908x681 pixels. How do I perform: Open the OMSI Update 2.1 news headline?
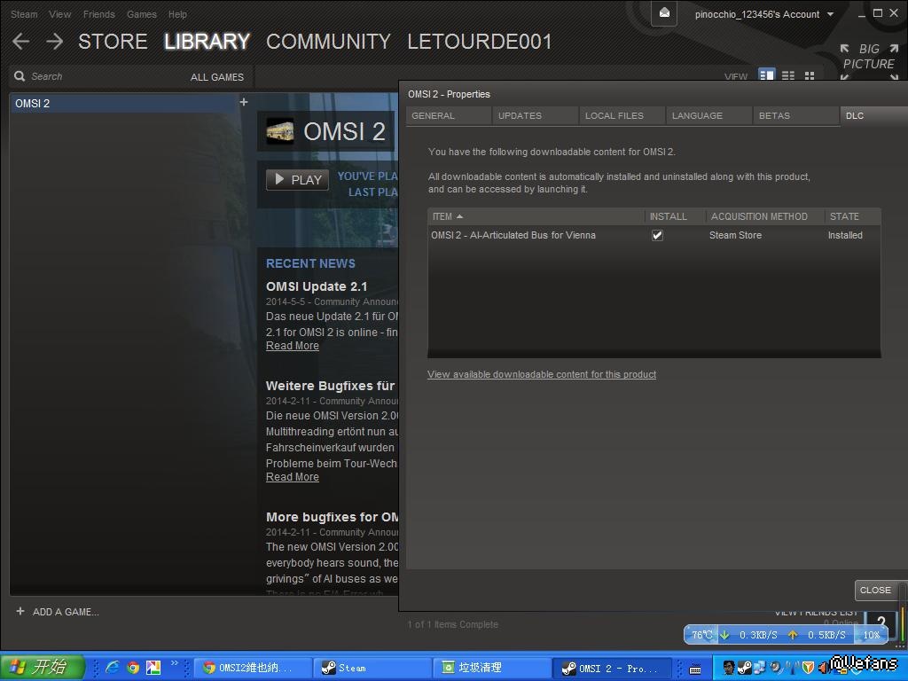(317, 286)
